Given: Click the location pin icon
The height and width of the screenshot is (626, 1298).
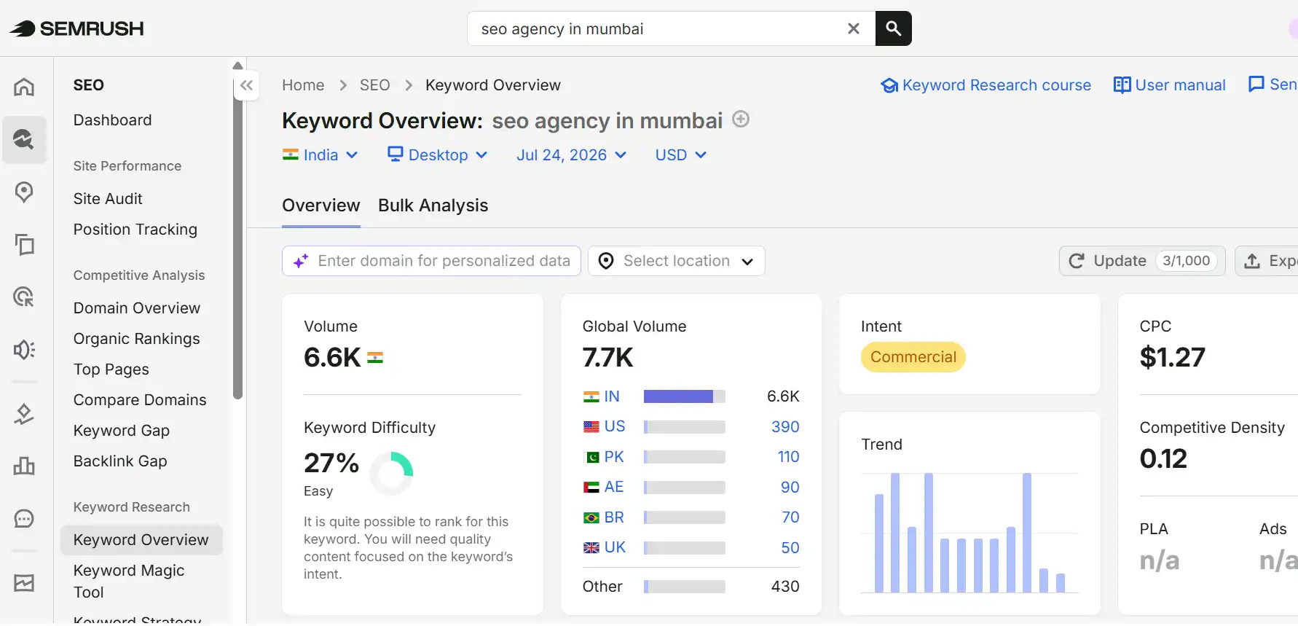Looking at the screenshot, I should point(606,261).
